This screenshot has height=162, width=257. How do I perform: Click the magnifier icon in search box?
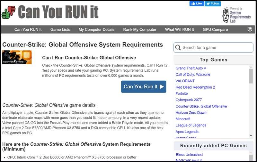178,47
